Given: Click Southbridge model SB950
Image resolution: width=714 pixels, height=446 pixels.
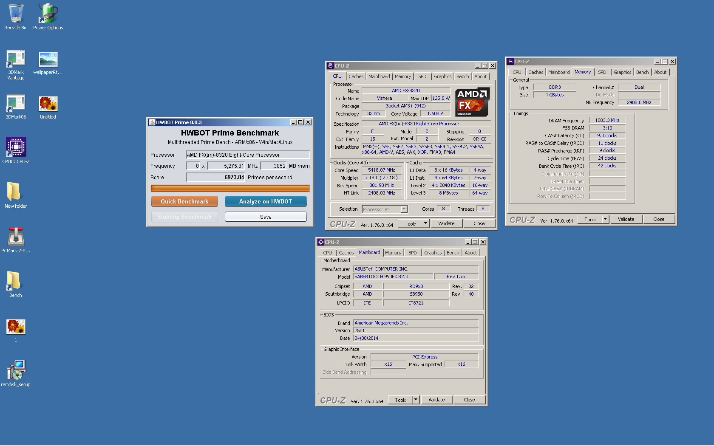Looking at the screenshot, I should coord(416,294).
